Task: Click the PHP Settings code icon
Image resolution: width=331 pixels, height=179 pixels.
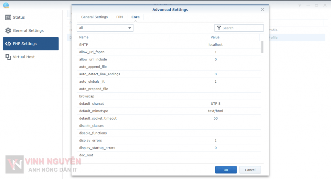Action: click(8, 44)
